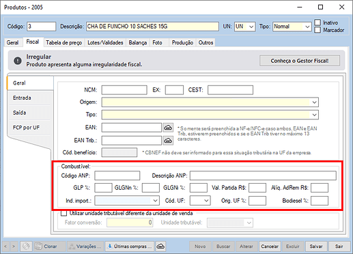Open the Lotes/Validades tab
Image resolution: width=353 pixels, height=254 pixels.
105,42
